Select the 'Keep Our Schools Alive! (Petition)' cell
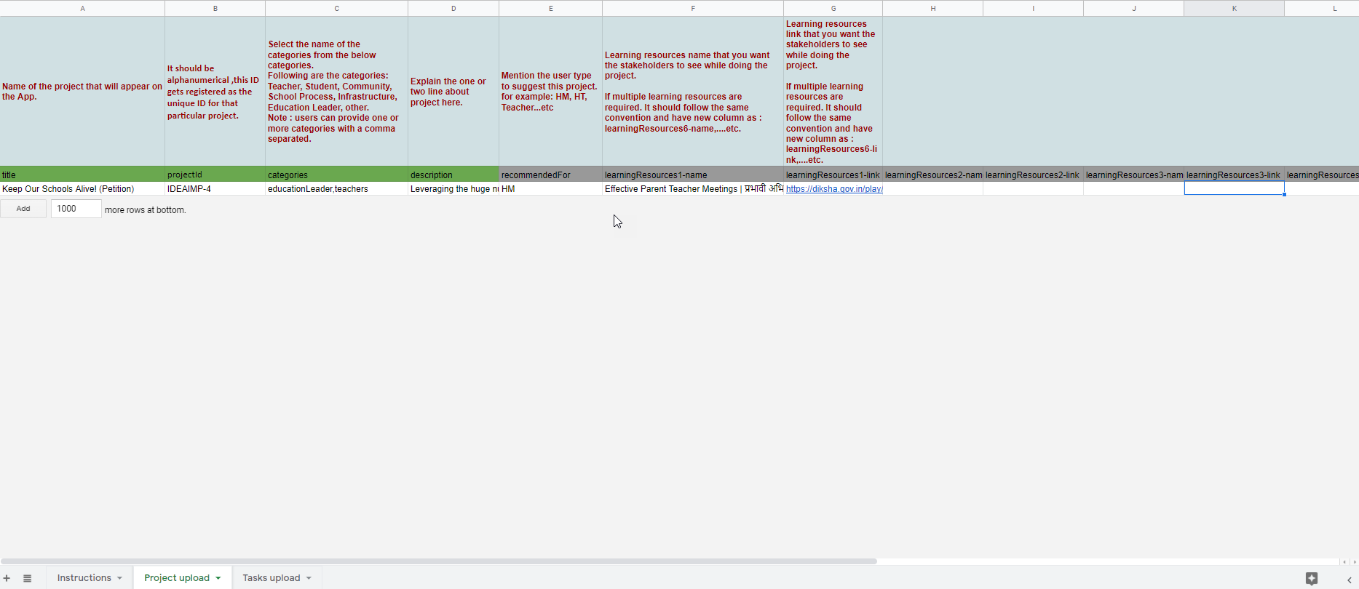The image size is (1359, 589). coord(82,189)
